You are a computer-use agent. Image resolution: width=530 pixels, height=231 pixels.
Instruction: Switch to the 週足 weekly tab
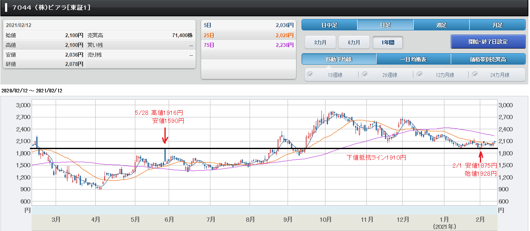tap(441, 25)
